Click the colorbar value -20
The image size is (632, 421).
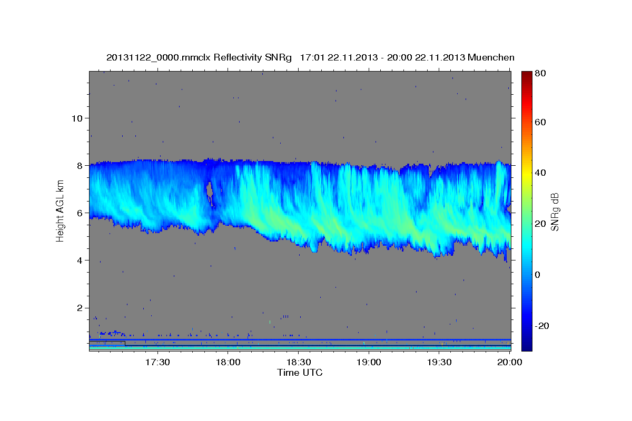pos(541,326)
